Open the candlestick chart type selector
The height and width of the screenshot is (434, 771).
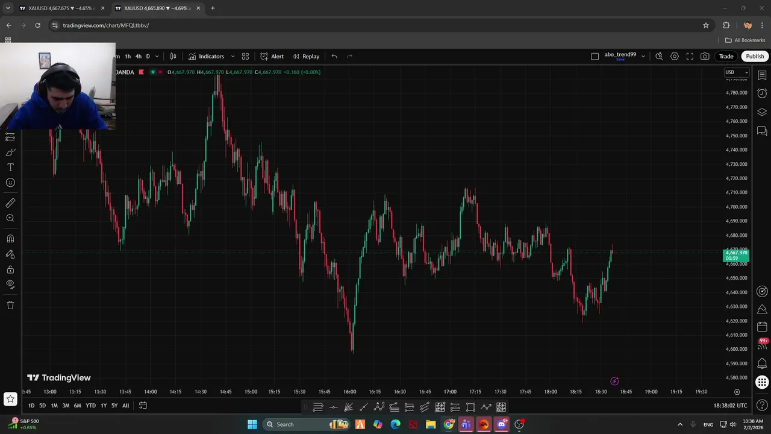(x=173, y=56)
